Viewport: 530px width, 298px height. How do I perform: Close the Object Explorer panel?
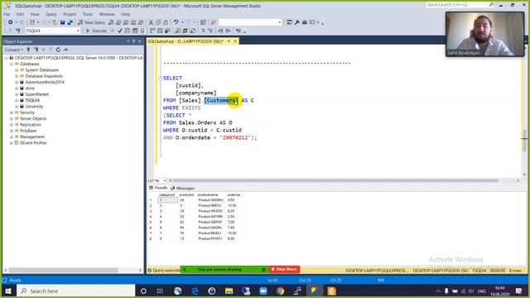click(x=140, y=41)
